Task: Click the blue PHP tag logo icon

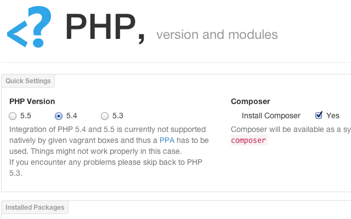Action: pos(29,27)
